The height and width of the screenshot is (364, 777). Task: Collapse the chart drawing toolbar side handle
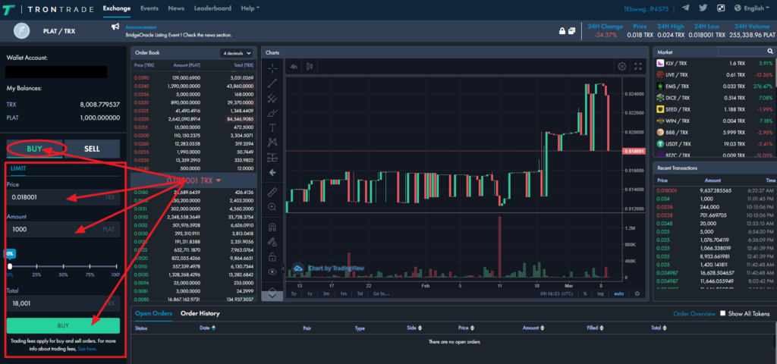[283, 269]
